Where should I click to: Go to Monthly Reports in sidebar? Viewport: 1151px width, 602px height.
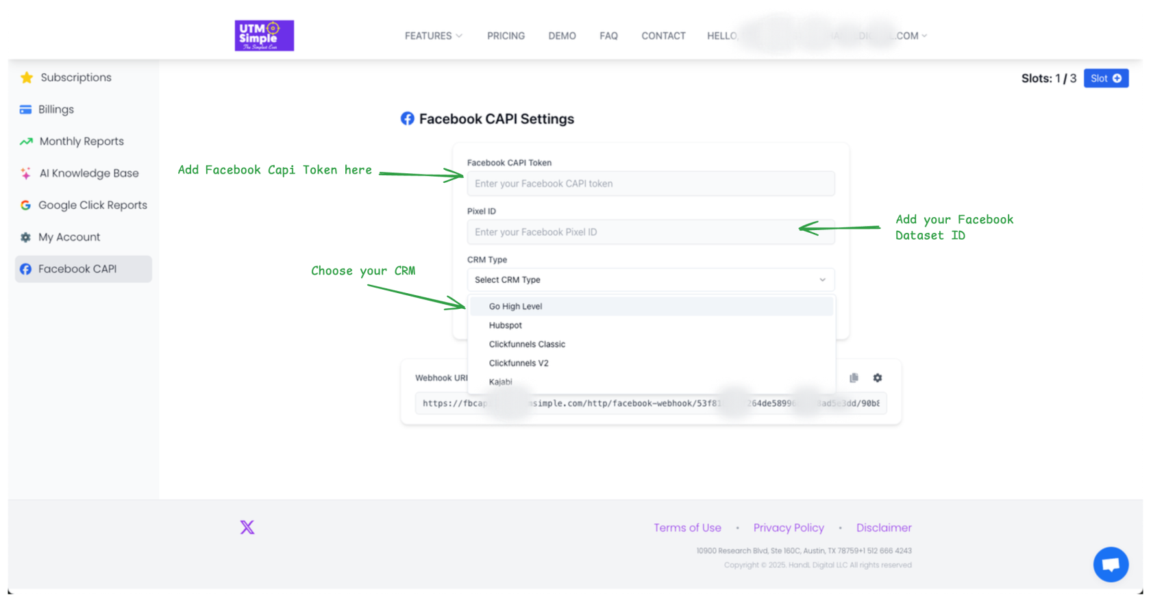(82, 142)
